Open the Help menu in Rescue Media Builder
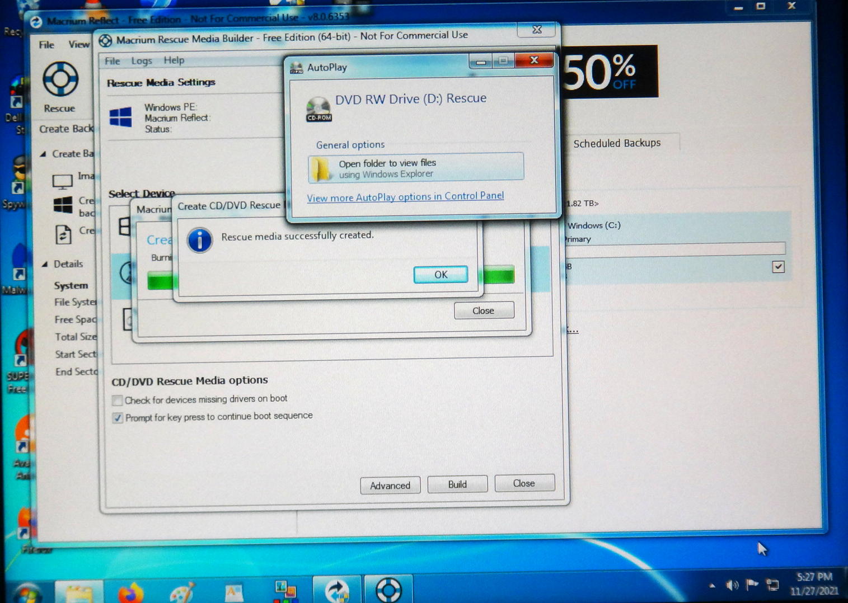The image size is (848, 603). tap(174, 60)
